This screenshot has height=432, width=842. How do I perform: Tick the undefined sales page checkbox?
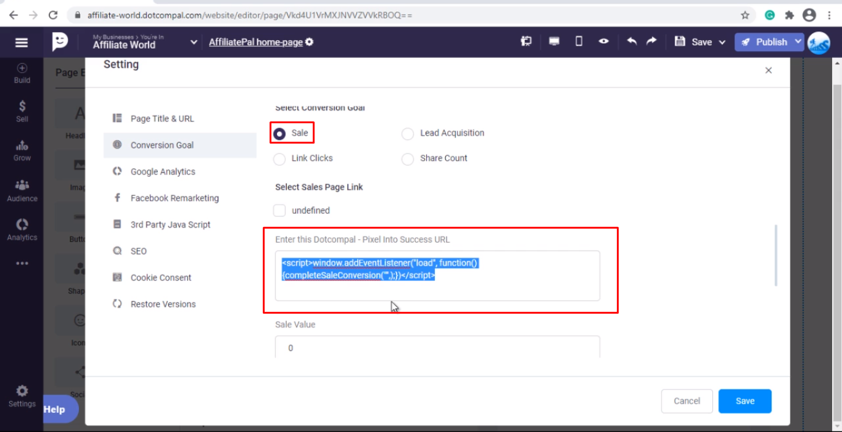(x=279, y=211)
